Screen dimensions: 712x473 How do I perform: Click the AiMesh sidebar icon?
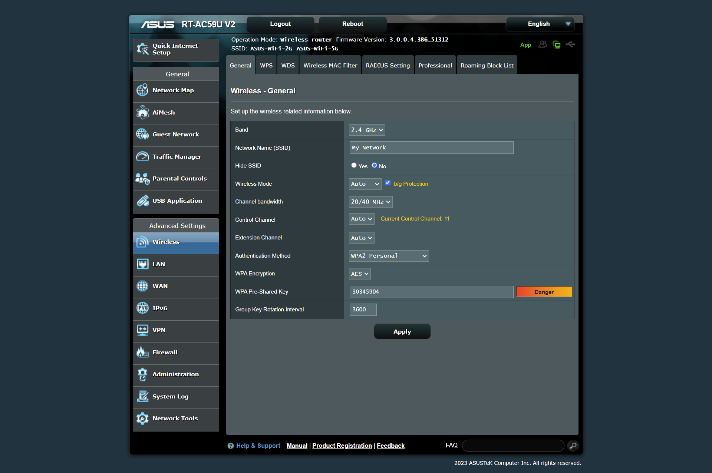[142, 112]
